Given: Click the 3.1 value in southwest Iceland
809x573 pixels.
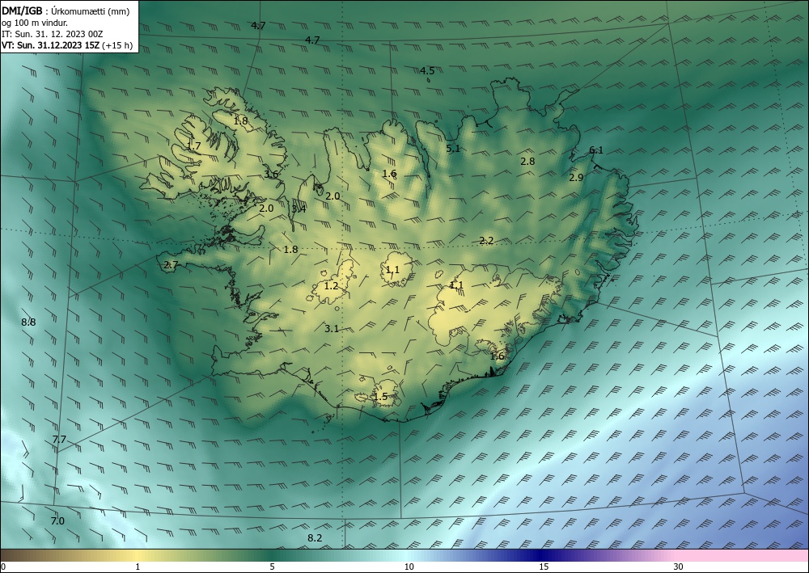Looking at the screenshot, I should [x=332, y=329].
